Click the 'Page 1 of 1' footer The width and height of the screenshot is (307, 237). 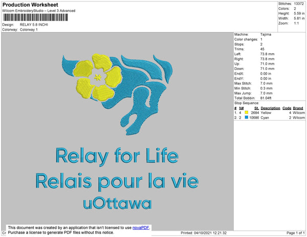pos(296,233)
